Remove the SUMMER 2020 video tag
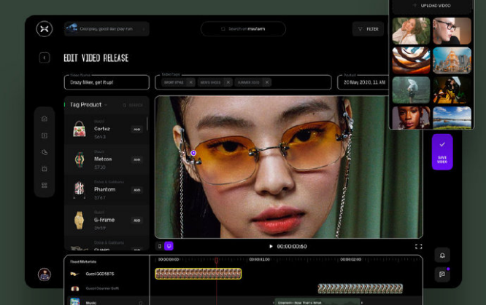 pos(267,82)
